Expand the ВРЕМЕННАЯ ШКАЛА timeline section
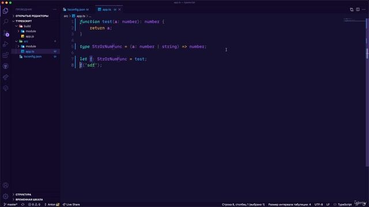Image resolution: width=369 pixels, height=207 pixels. 29,200
